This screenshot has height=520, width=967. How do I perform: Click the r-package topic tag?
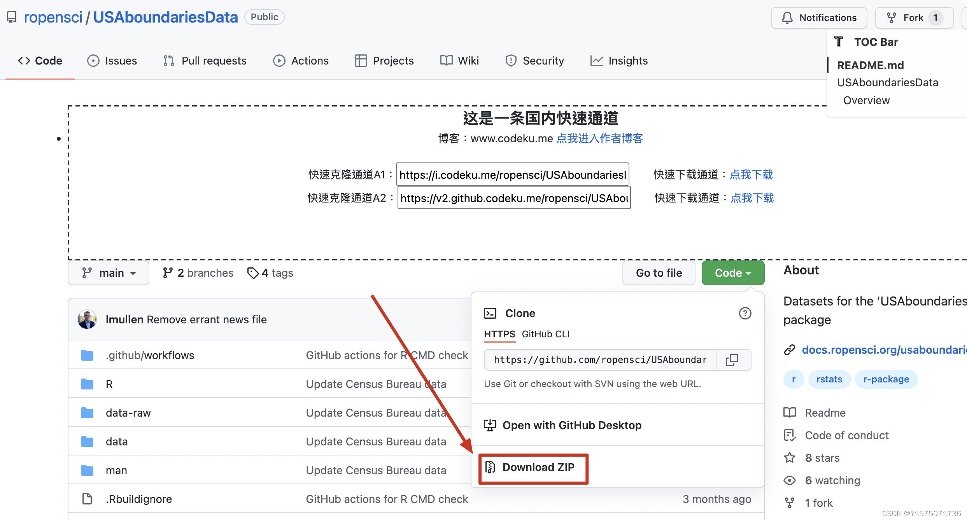[x=886, y=379]
